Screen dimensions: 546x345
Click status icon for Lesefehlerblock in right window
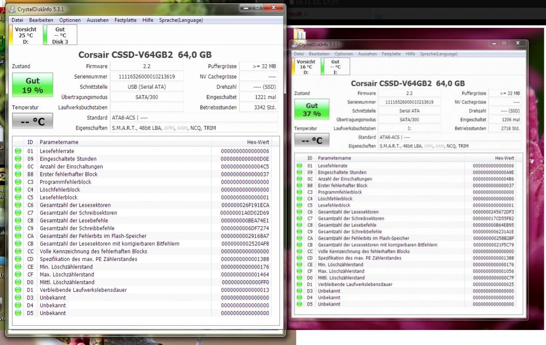point(299,205)
